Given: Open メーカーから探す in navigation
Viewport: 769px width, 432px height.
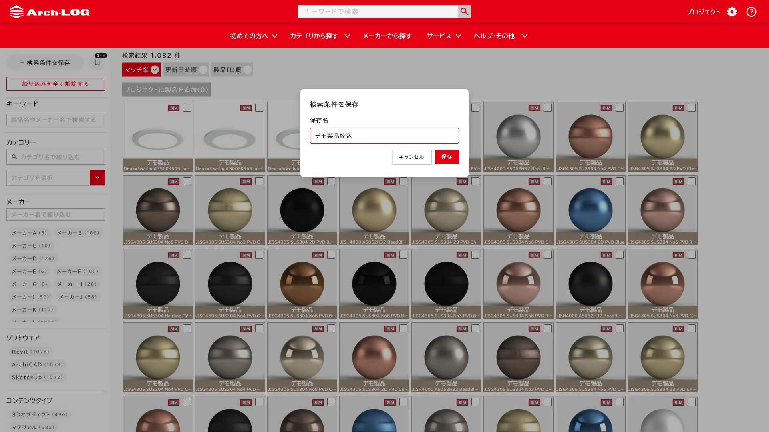Looking at the screenshot, I should pos(387,36).
